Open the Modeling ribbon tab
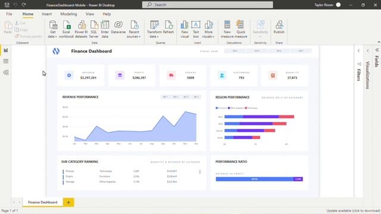 point(68,14)
